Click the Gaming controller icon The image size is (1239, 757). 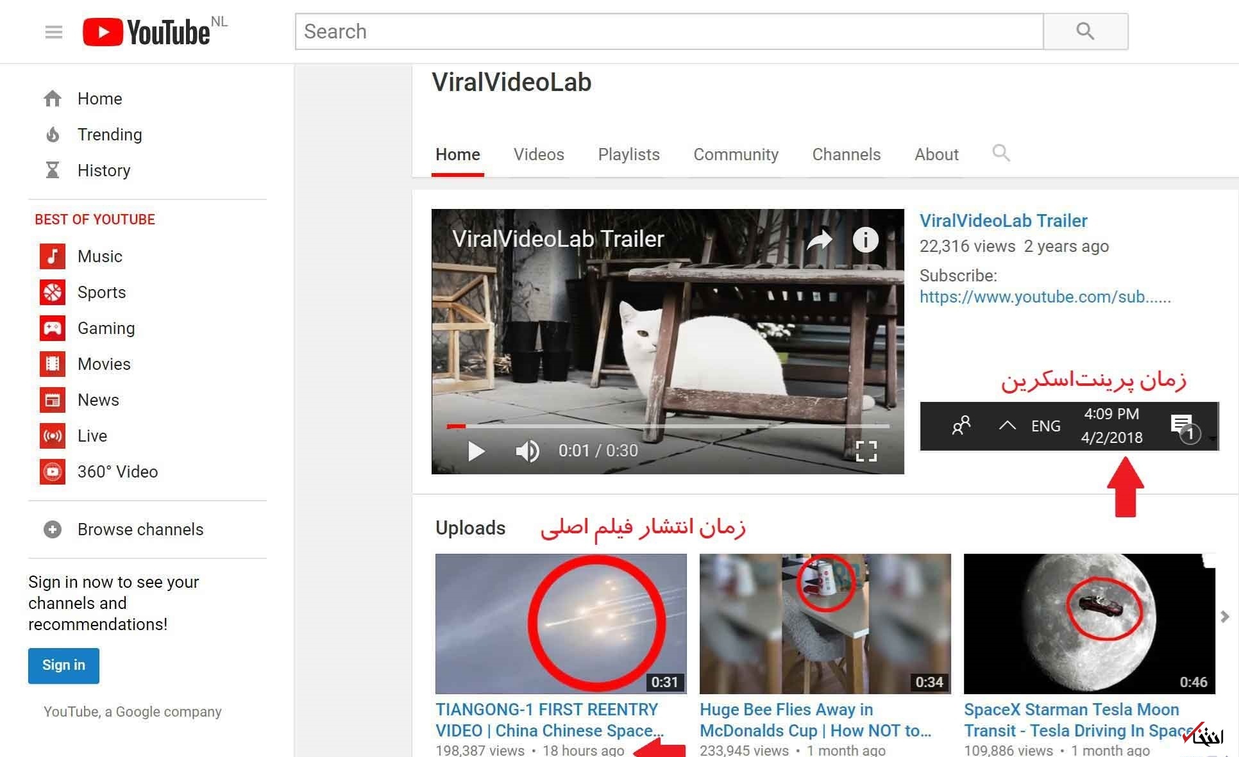(x=53, y=328)
